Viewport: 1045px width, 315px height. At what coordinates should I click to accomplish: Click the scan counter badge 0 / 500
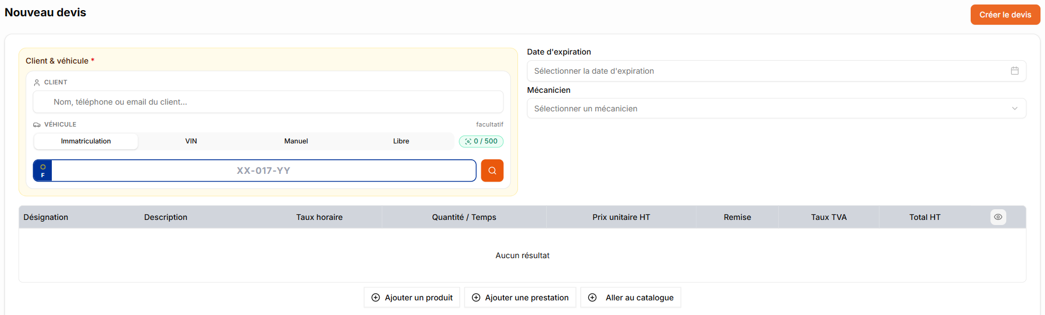[481, 141]
